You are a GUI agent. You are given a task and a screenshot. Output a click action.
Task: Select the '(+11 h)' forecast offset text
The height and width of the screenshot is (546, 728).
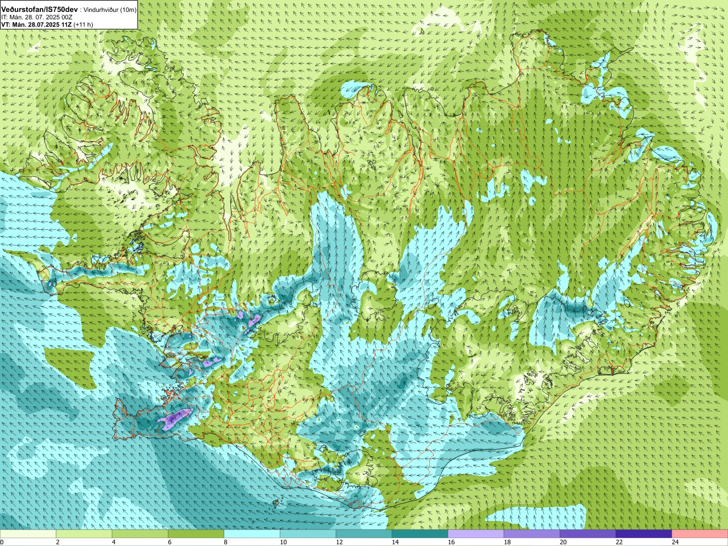[83, 24]
